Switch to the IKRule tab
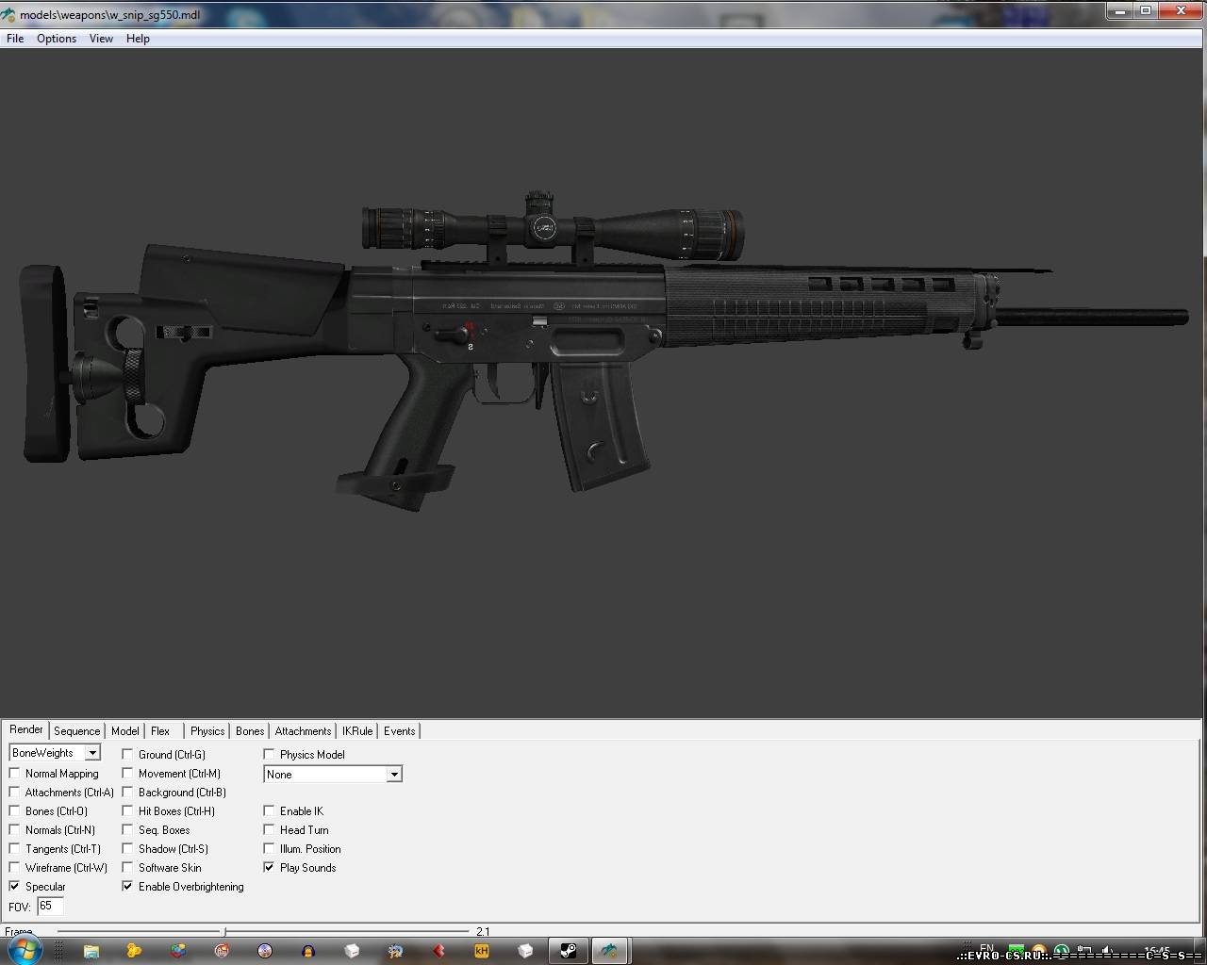This screenshot has height=965, width=1207. (x=357, y=731)
